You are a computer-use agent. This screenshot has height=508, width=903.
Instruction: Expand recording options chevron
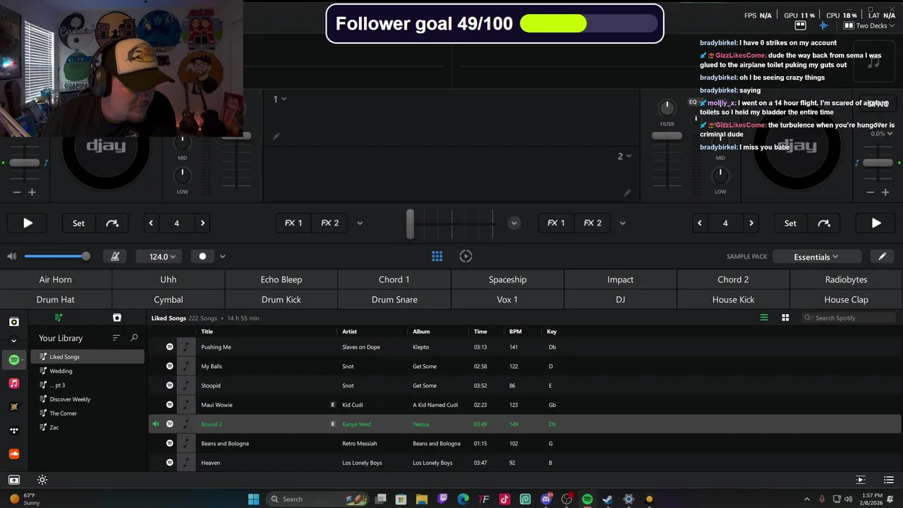click(222, 256)
